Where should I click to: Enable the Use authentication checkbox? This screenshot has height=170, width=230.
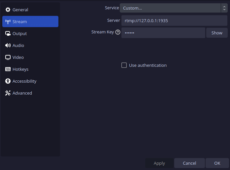[124, 65]
